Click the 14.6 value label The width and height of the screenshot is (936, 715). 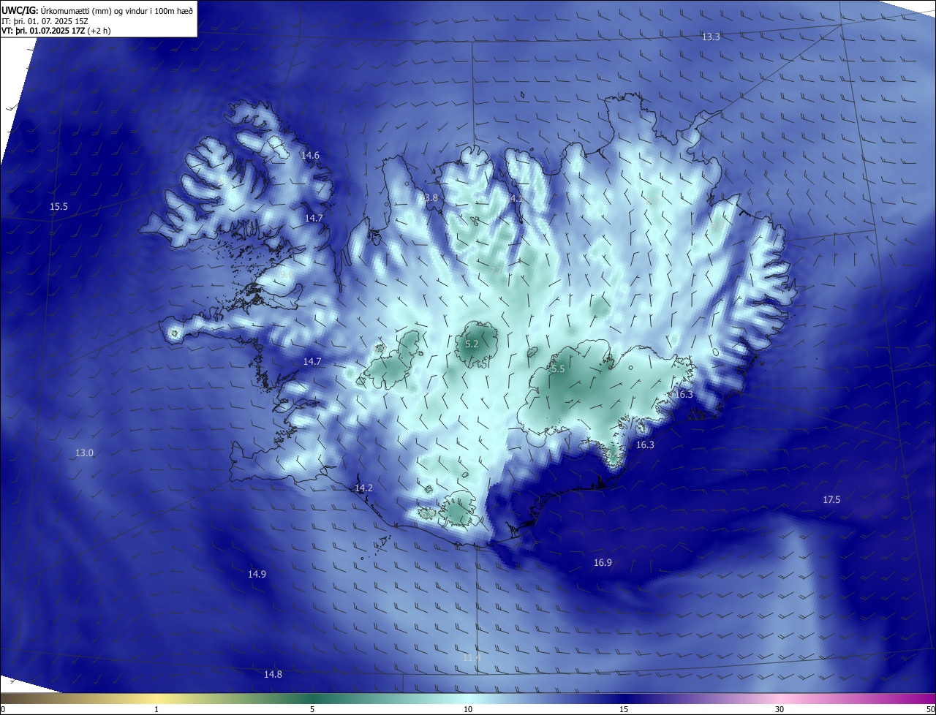click(x=310, y=156)
